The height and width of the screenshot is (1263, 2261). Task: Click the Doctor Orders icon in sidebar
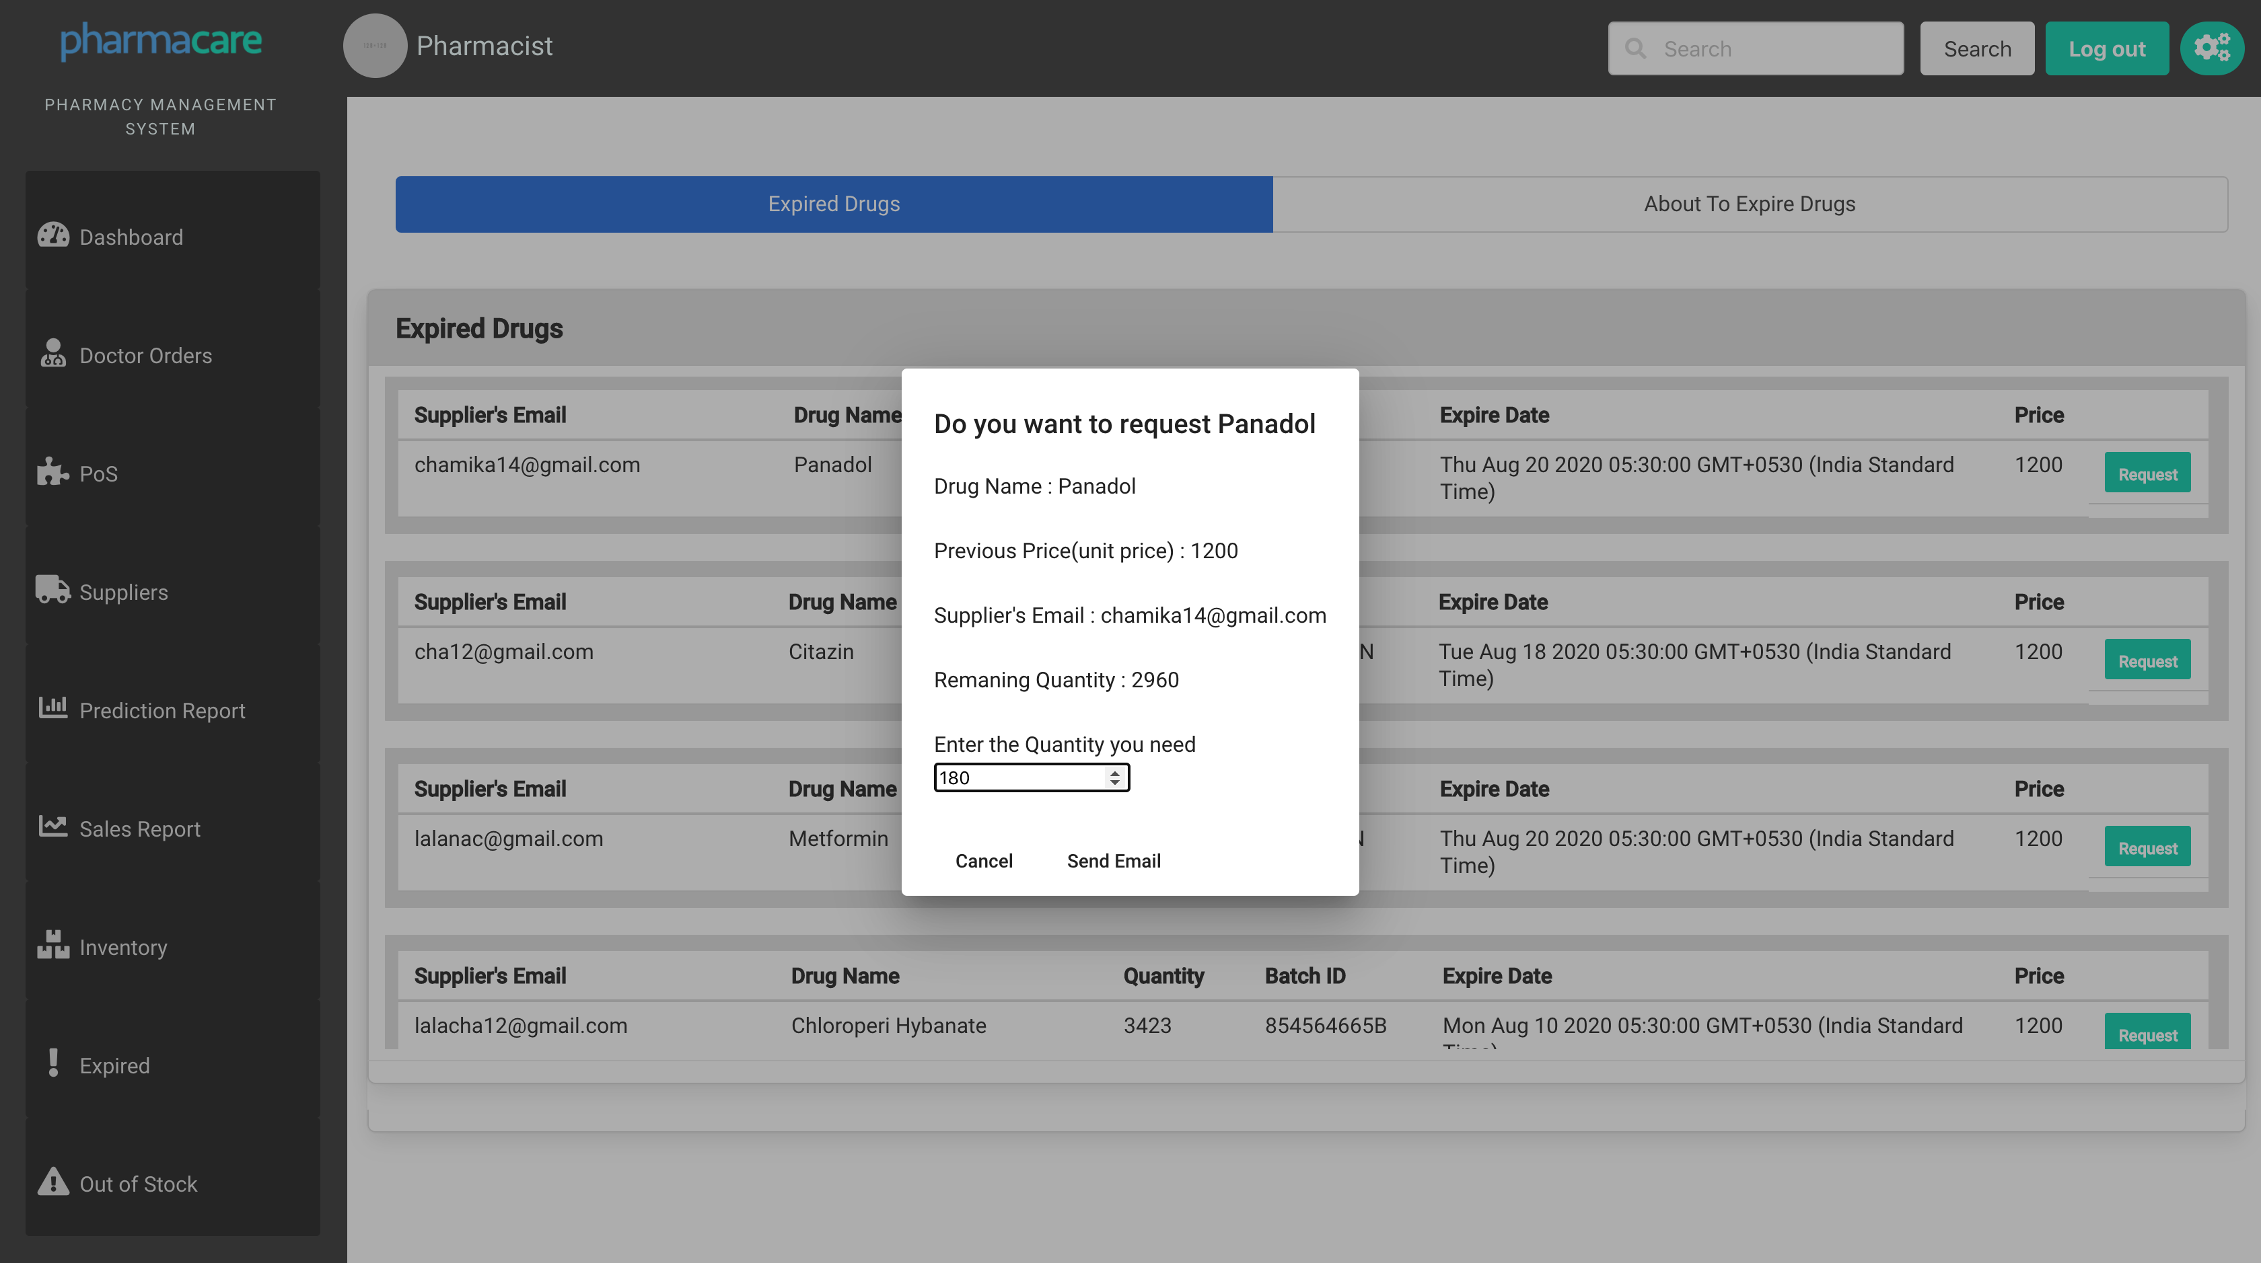point(52,354)
